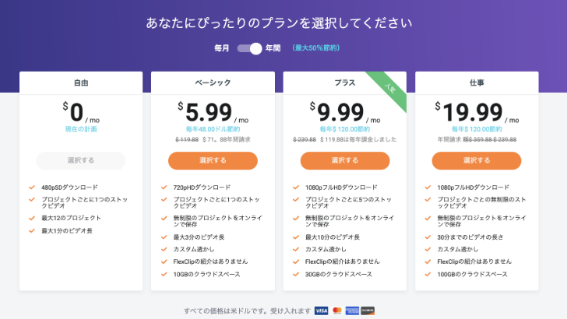Viewport: 567px width, 319px height.
Task: Open the 仕事 plan header
Action: pyautogui.click(x=477, y=82)
